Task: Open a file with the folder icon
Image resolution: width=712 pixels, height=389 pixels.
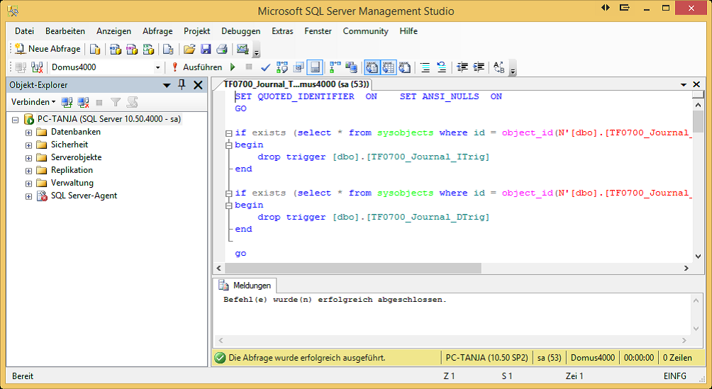Action: tap(189, 49)
